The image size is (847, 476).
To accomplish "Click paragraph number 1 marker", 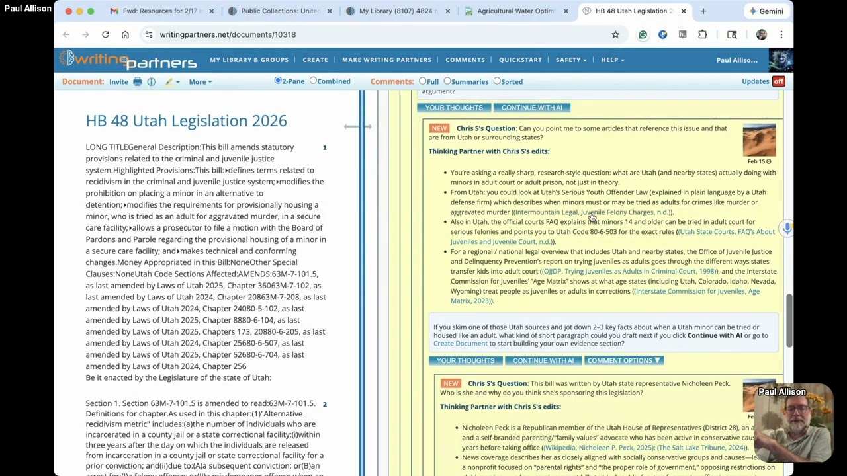I will [x=325, y=147].
